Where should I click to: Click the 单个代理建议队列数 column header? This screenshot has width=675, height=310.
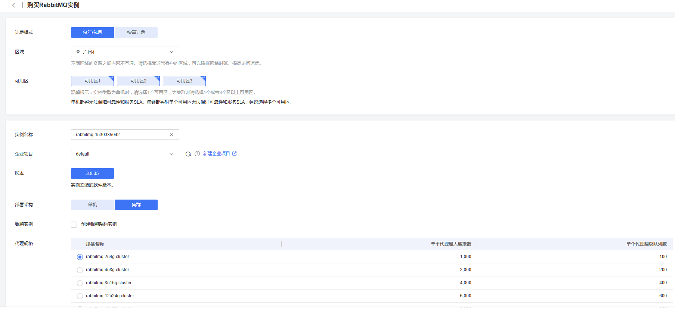point(647,244)
